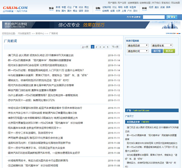The height and width of the screenshot is (168, 182).
Task: Open the 周边 menu item under 资讯
Action: coord(86,7)
